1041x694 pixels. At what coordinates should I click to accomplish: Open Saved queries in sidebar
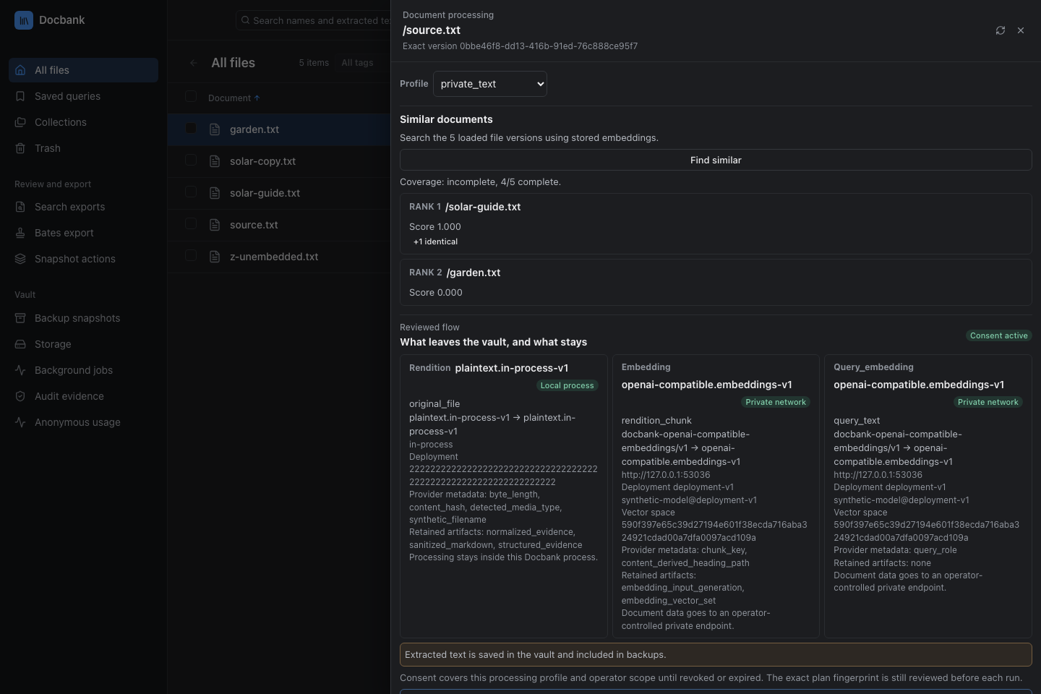point(83,96)
